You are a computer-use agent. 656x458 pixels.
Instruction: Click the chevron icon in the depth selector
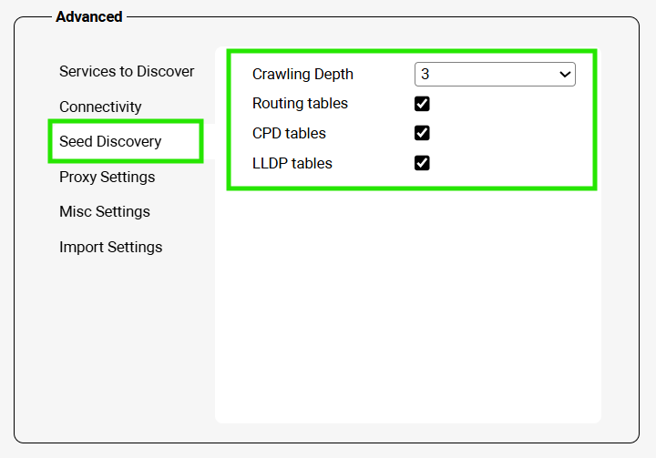(565, 75)
